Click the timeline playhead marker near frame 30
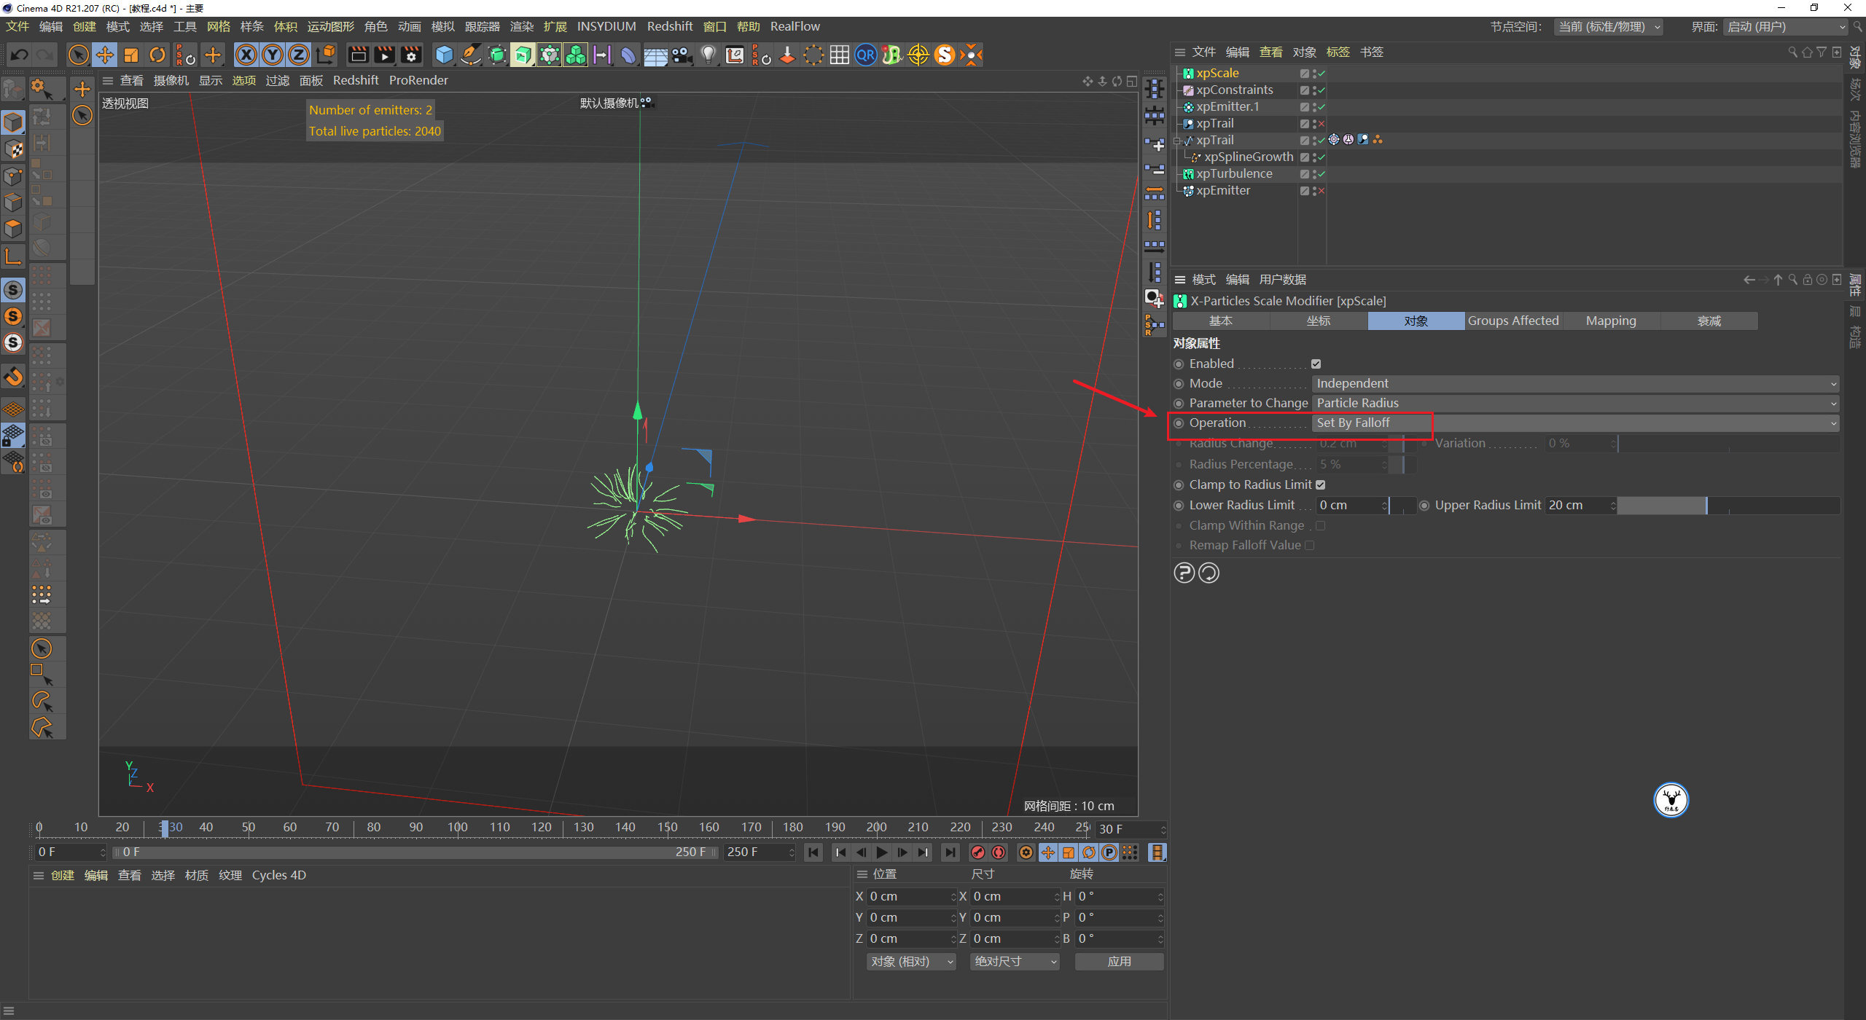Viewport: 1866px width, 1020px height. [165, 828]
